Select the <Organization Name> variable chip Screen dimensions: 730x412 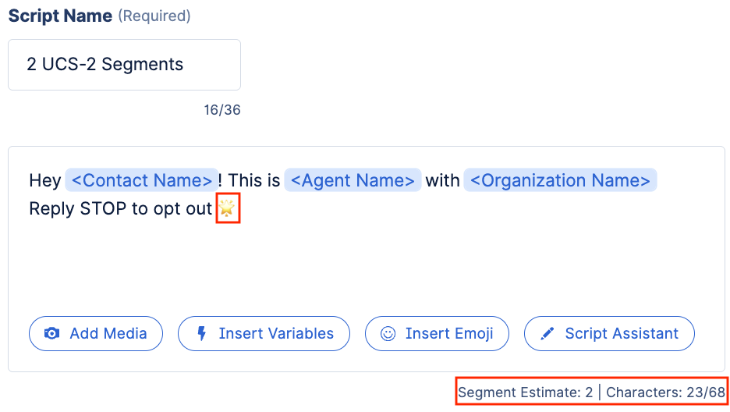coord(560,180)
